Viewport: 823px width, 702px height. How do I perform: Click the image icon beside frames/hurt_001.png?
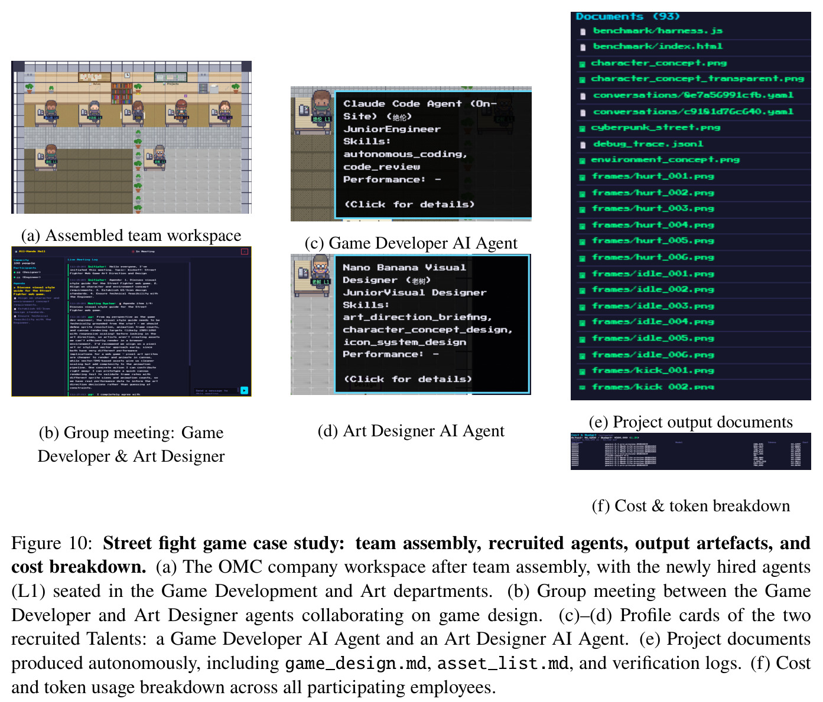[582, 177]
